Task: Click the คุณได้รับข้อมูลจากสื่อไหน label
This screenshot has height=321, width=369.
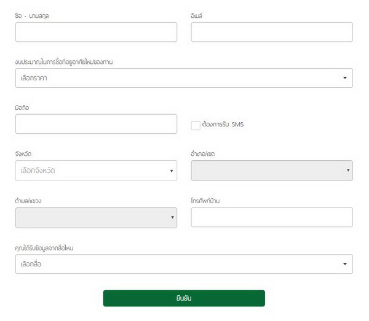Action: tap(48, 247)
